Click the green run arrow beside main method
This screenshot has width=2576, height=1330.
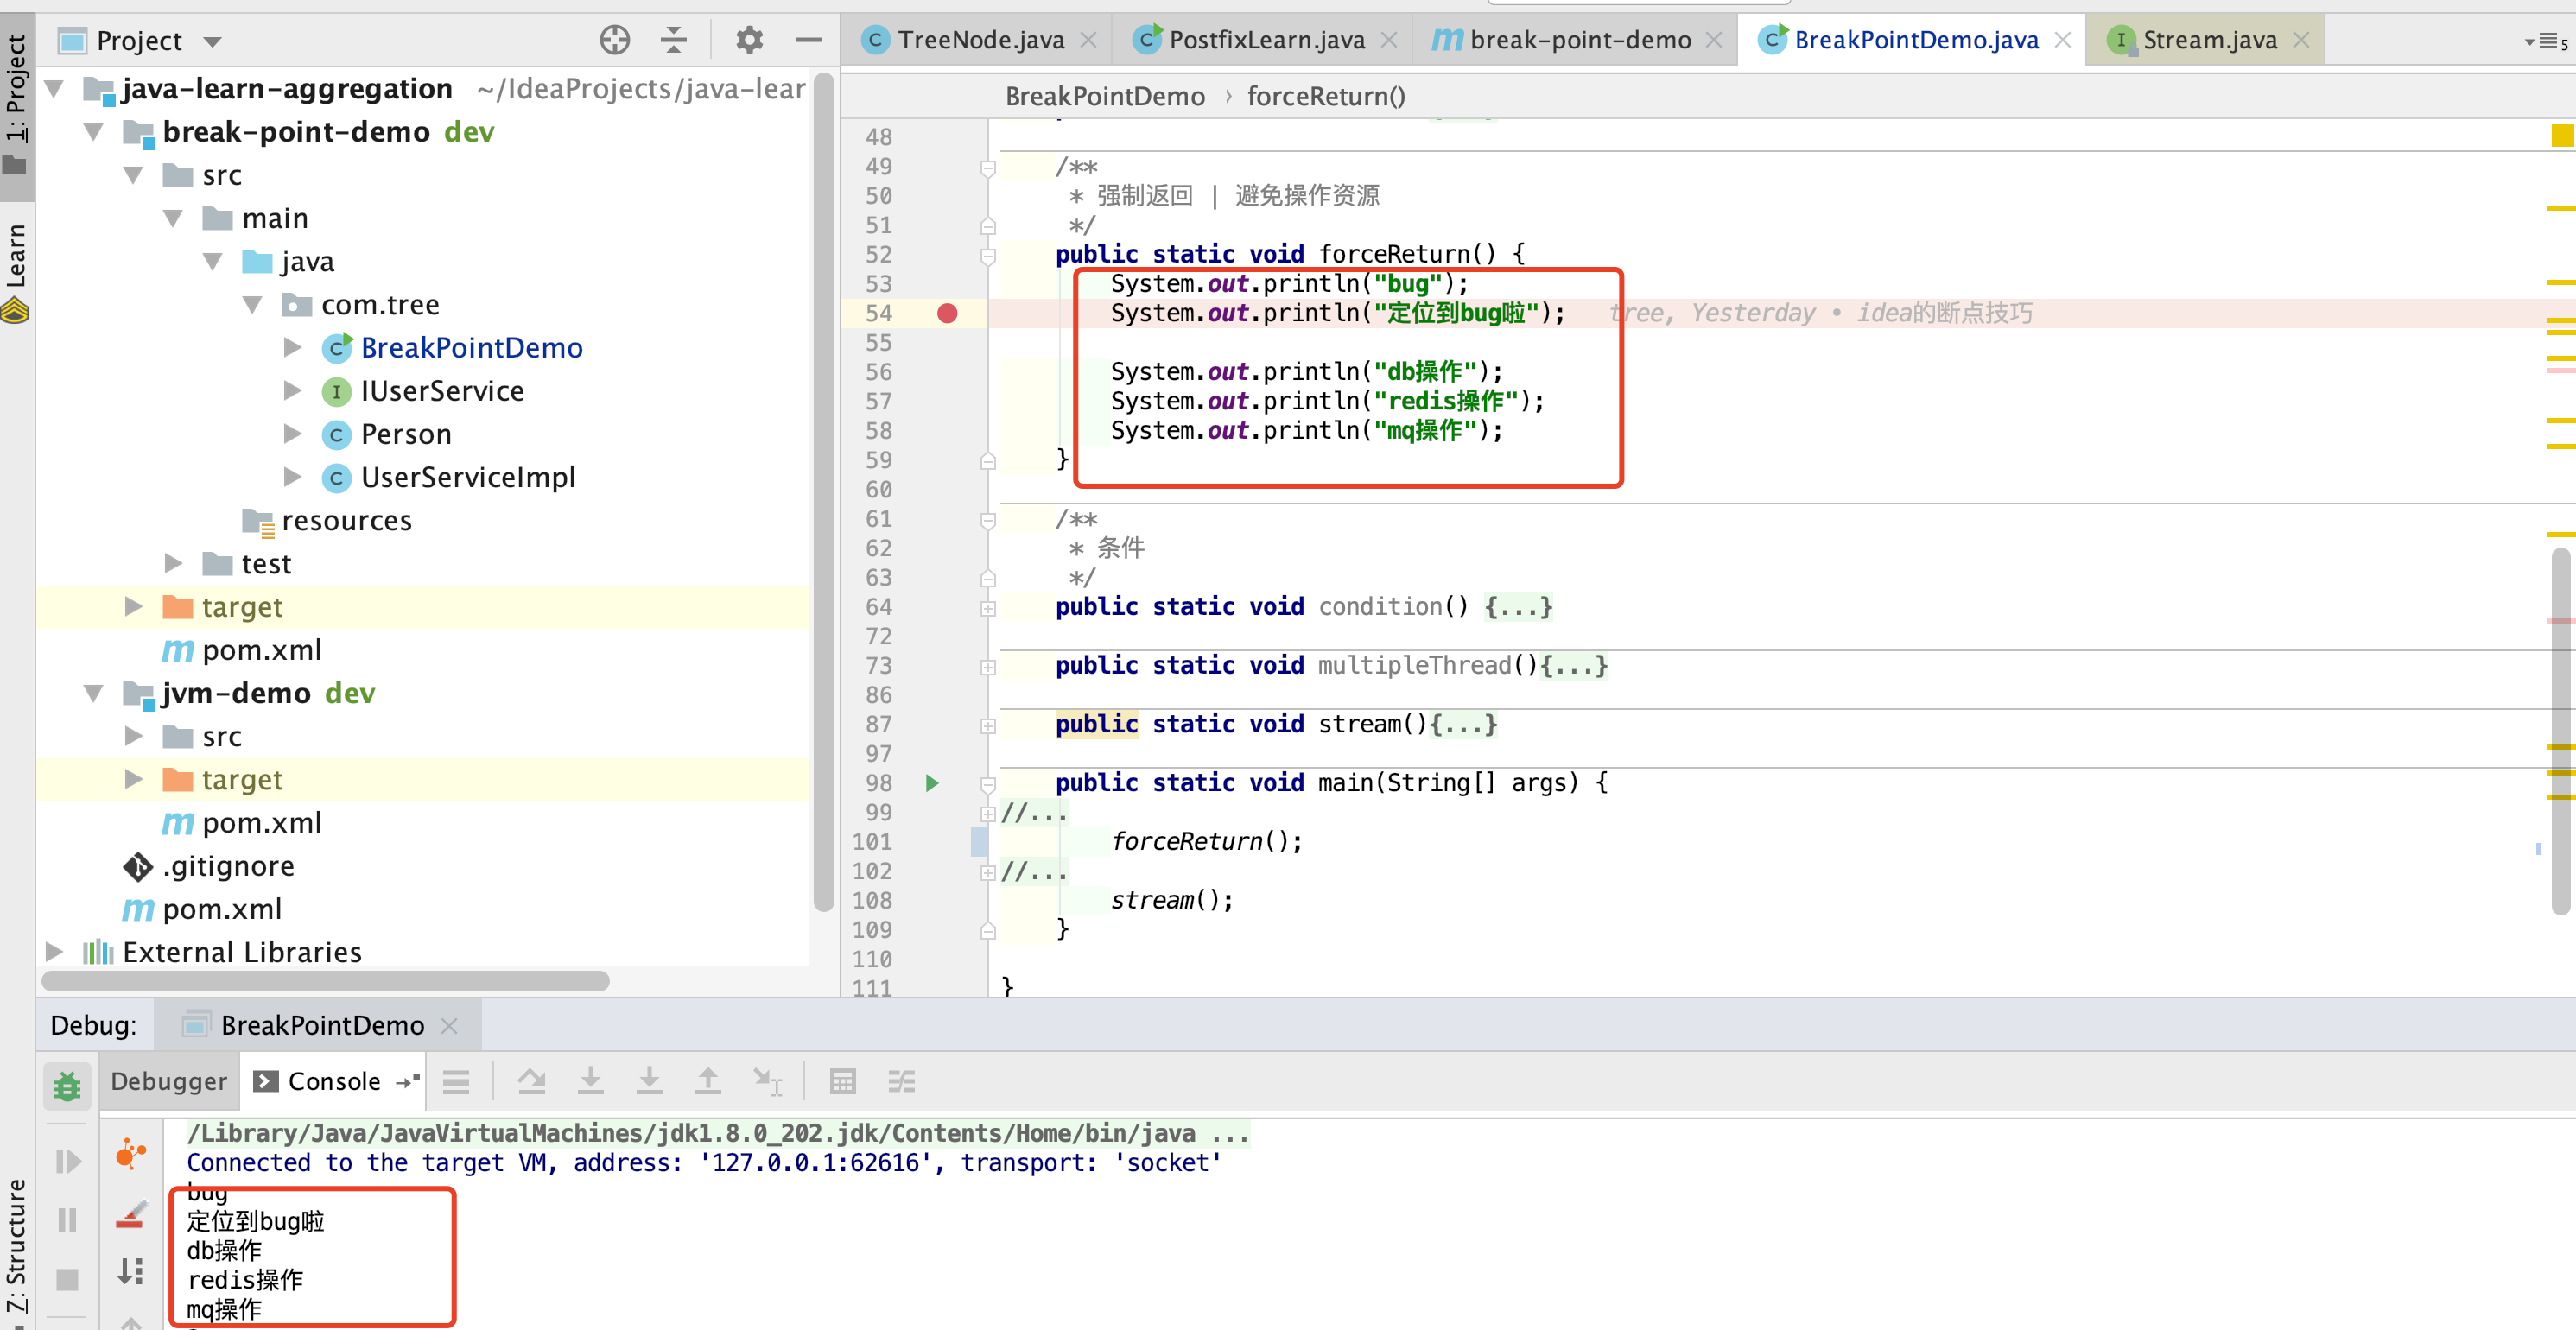(x=932, y=783)
